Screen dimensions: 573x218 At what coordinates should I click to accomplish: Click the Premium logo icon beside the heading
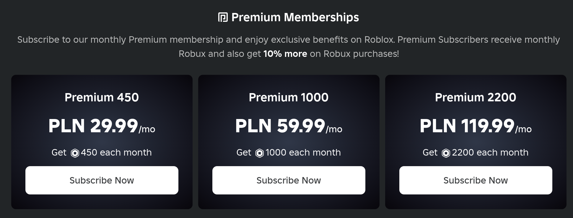click(x=223, y=17)
